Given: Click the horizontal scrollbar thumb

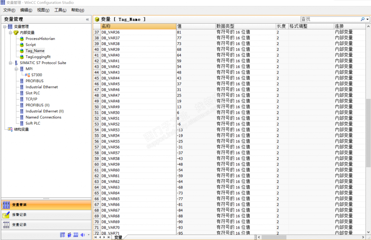Looking at the screenshot, I should click(274, 237).
